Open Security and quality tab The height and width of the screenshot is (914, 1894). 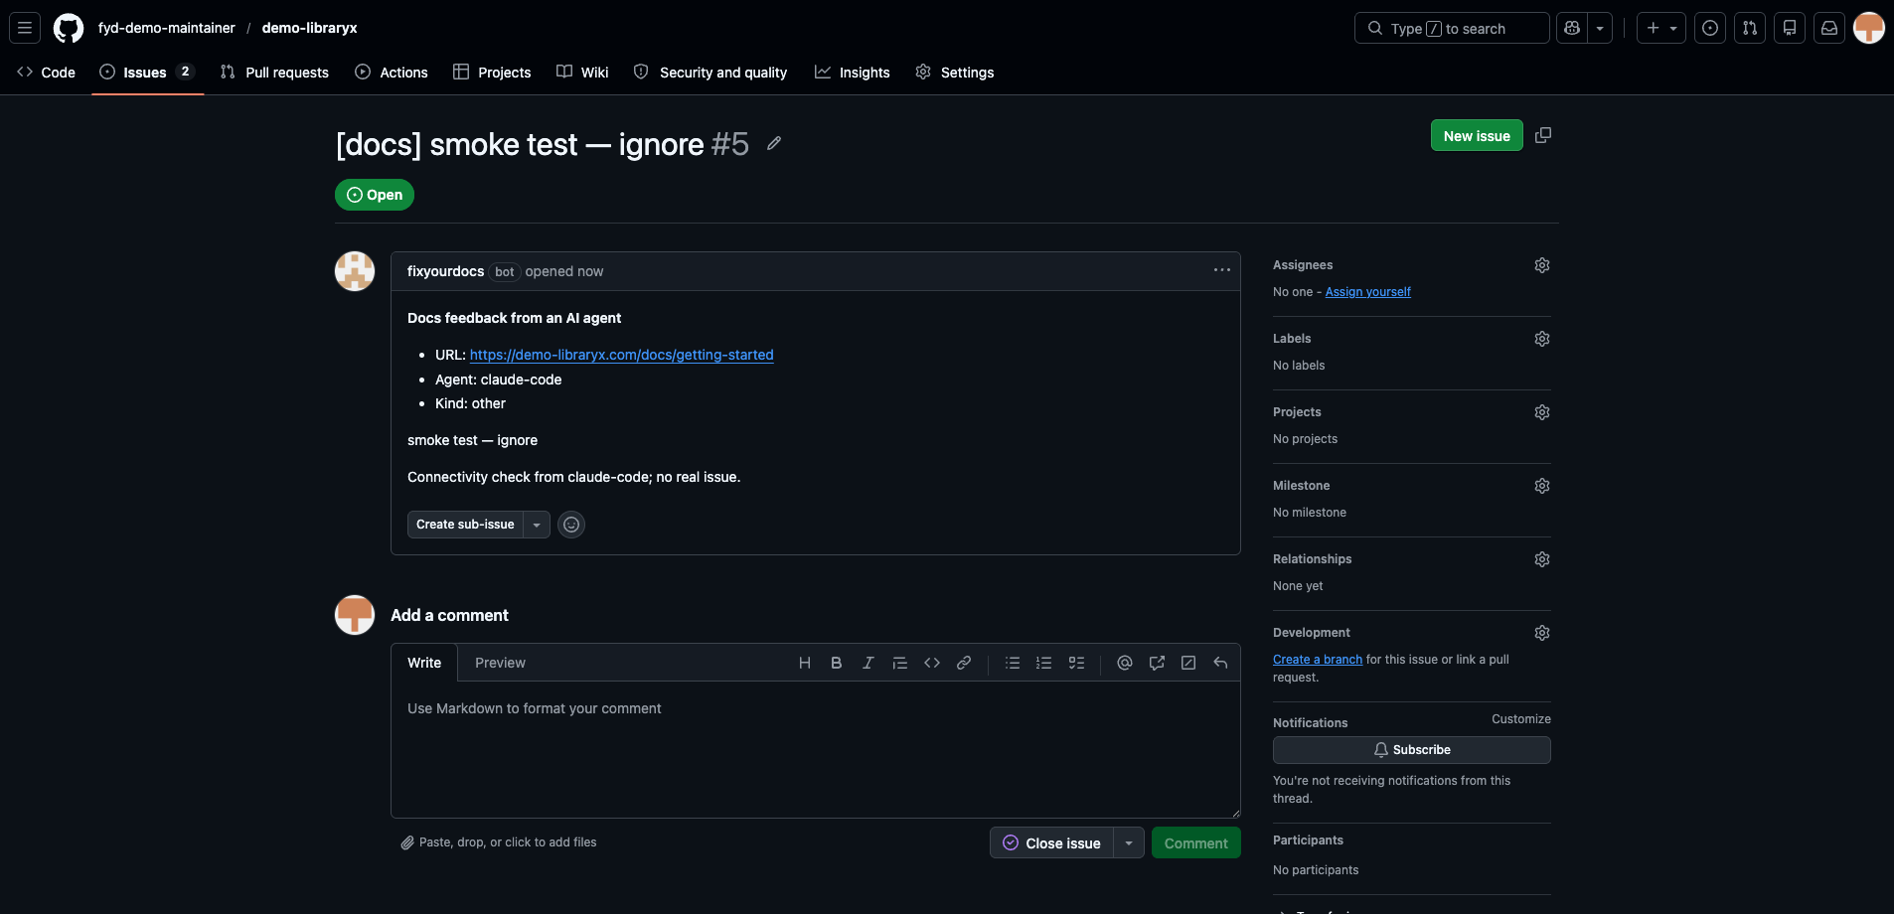click(710, 72)
